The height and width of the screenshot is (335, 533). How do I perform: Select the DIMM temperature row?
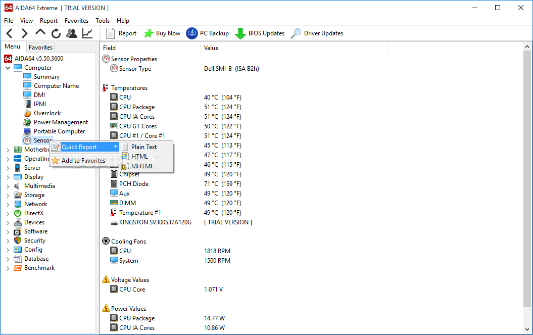pyautogui.click(x=177, y=203)
